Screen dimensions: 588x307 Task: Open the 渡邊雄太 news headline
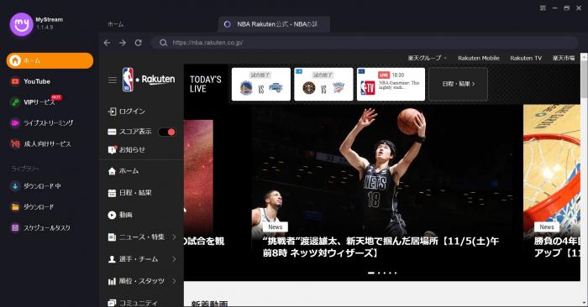click(x=381, y=247)
